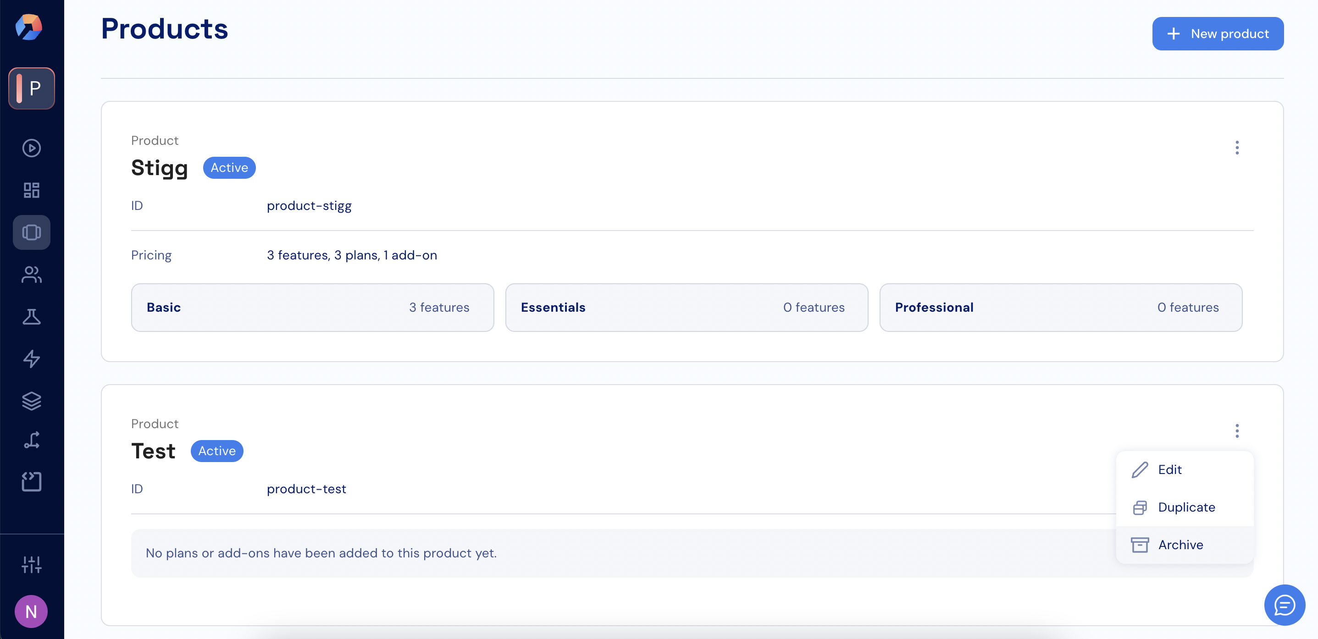Open the Professional plan card
Screen dimensions: 1318x639
1060,308
